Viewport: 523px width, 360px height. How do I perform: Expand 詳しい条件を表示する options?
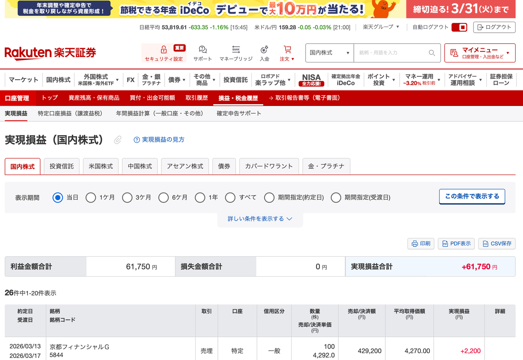click(x=260, y=219)
